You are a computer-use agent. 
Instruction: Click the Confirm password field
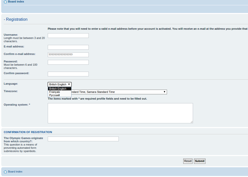point(68,74)
